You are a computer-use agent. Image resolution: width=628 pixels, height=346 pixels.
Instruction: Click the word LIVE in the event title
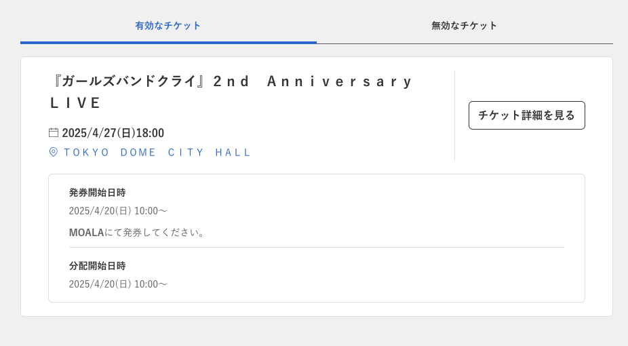click(75, 103)
